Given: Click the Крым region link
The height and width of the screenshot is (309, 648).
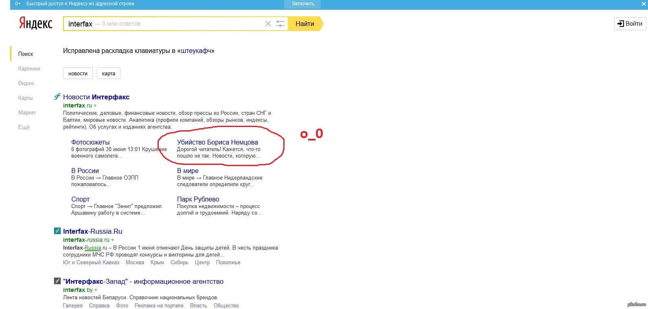Looking at the screenshot, I should click(x=157, y=262).
